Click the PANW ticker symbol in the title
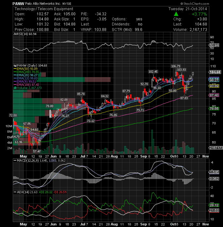 pos(18,4)
